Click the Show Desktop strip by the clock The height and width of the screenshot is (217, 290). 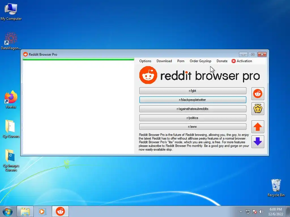tap(288, 211)
